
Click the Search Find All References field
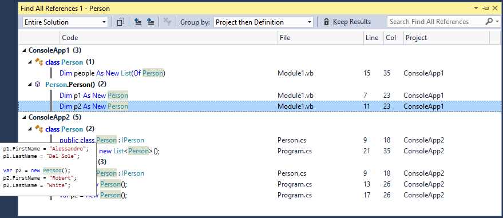[x=435, y=22]
